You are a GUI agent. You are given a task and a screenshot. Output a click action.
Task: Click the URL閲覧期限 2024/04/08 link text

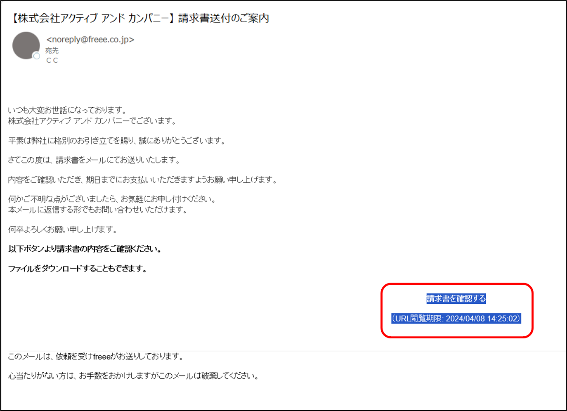(456, 319)
